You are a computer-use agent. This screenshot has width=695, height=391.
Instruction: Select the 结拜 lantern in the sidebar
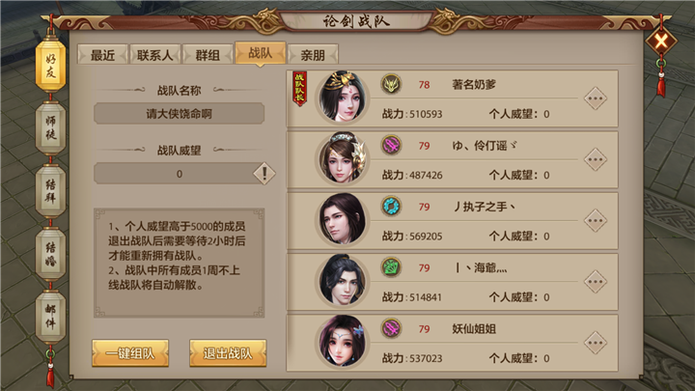tap(50, 190)
